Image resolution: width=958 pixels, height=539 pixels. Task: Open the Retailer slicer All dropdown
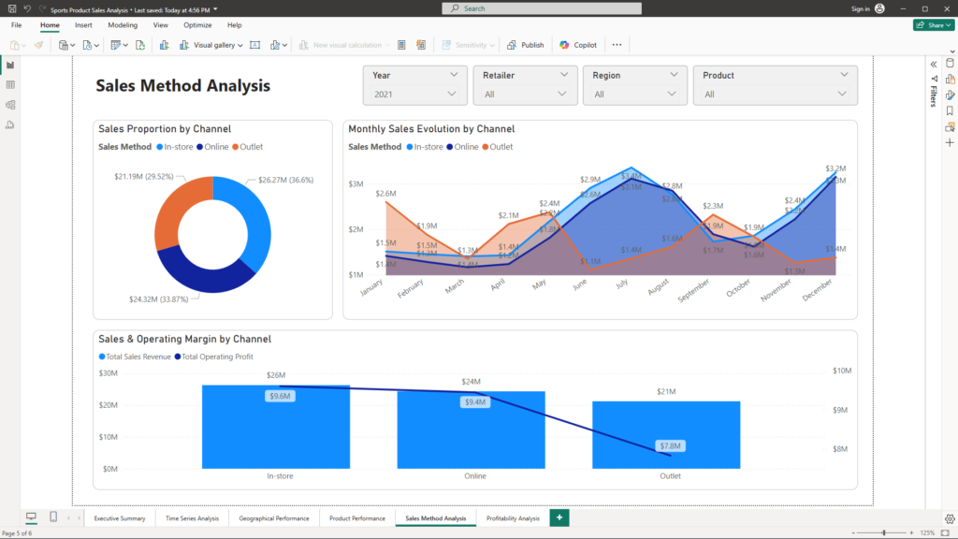pyautogui.click(x=562, y=94)
